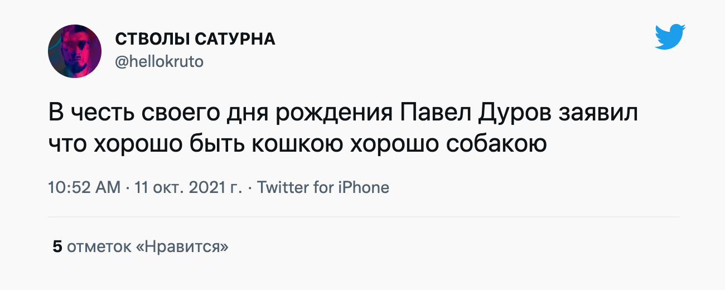Open the @hellokruto handle link
This screenshot has width=725, height=290.
[159, 61]
